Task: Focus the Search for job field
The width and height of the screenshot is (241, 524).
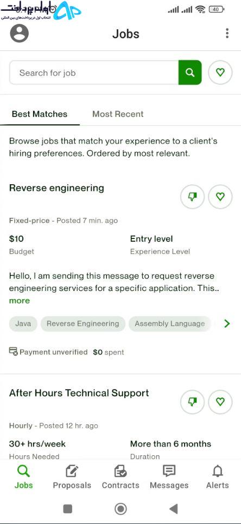Action: click(x=94, y=73)
